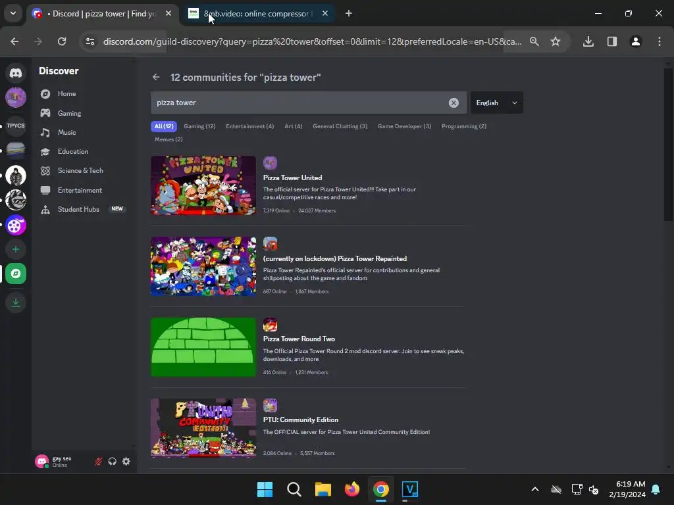Click the zoom magnifier icon in address bar

(x=534, y=41)
